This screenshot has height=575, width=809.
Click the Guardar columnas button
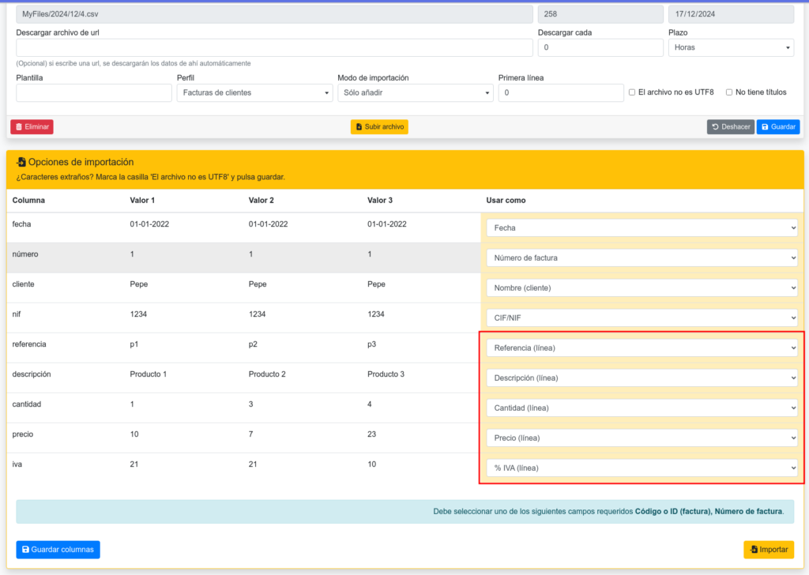point(58,550)
